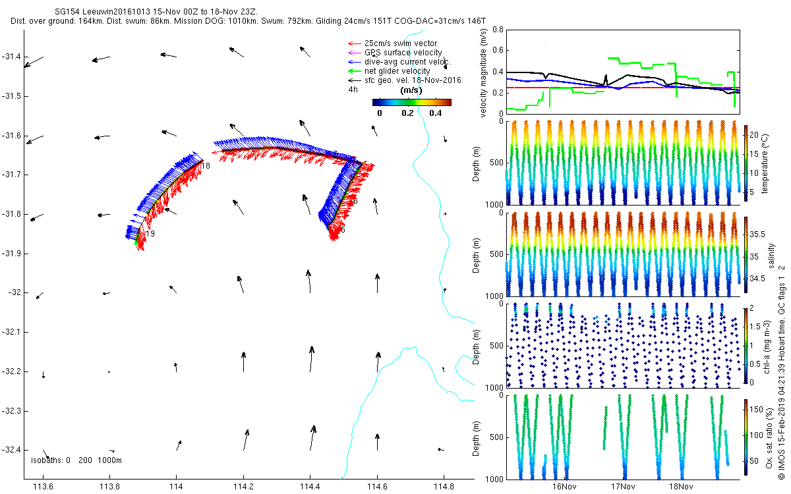Click track waypoint label 18 on the map
Viewport: 791px width, 494px height.
206,166
